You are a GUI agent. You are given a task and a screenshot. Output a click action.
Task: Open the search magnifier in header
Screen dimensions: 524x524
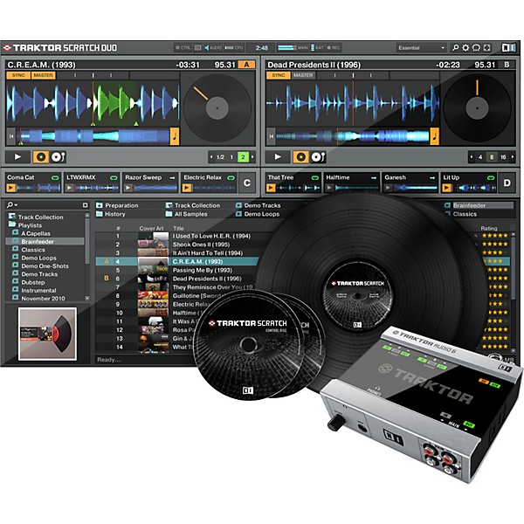click(x=455, y=48)
